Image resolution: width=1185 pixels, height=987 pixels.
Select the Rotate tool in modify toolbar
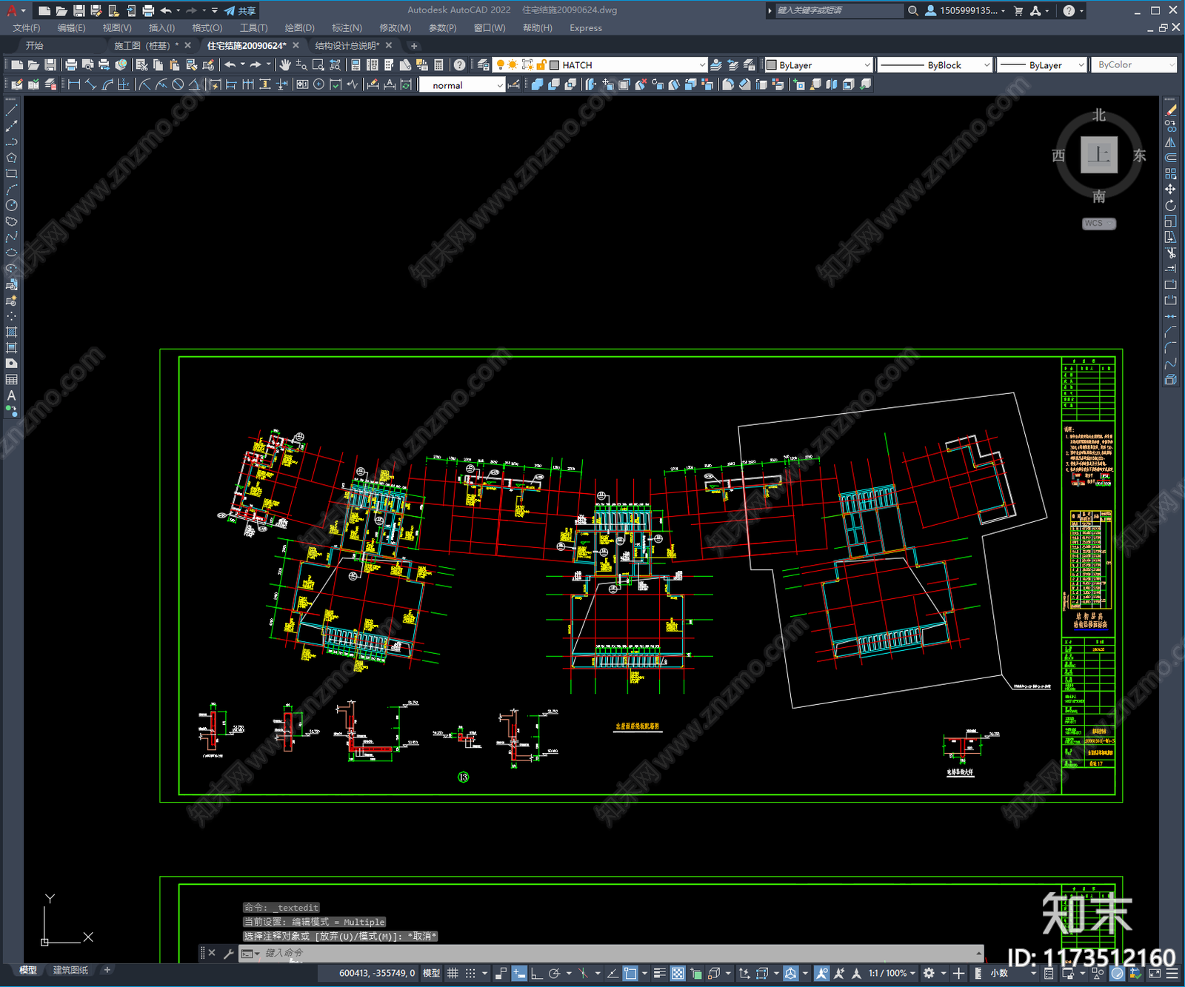coord(1170,206)
